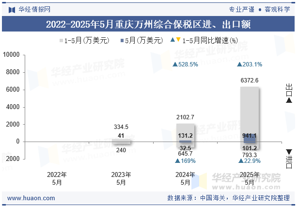Click the 1-5月同比增速(%) legend label
This screenshot has height=207, width=298.
click(210, 41)
